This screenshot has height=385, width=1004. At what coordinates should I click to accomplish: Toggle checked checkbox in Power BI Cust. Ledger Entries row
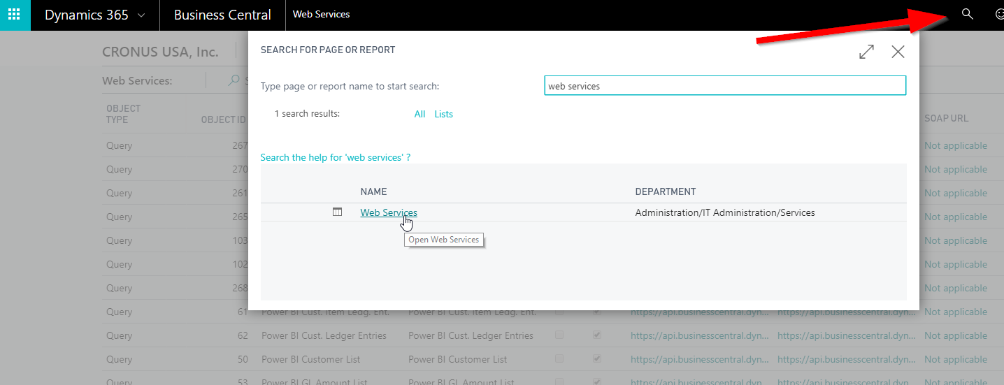(x=596, y=335)
